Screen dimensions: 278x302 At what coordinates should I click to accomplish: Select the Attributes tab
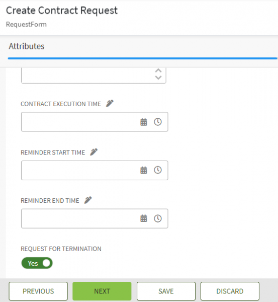click(x=27, y=46)
